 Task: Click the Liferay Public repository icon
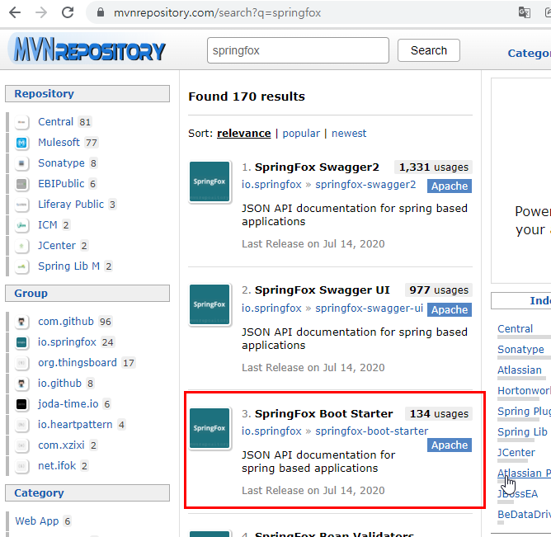[x=21, y=205]
